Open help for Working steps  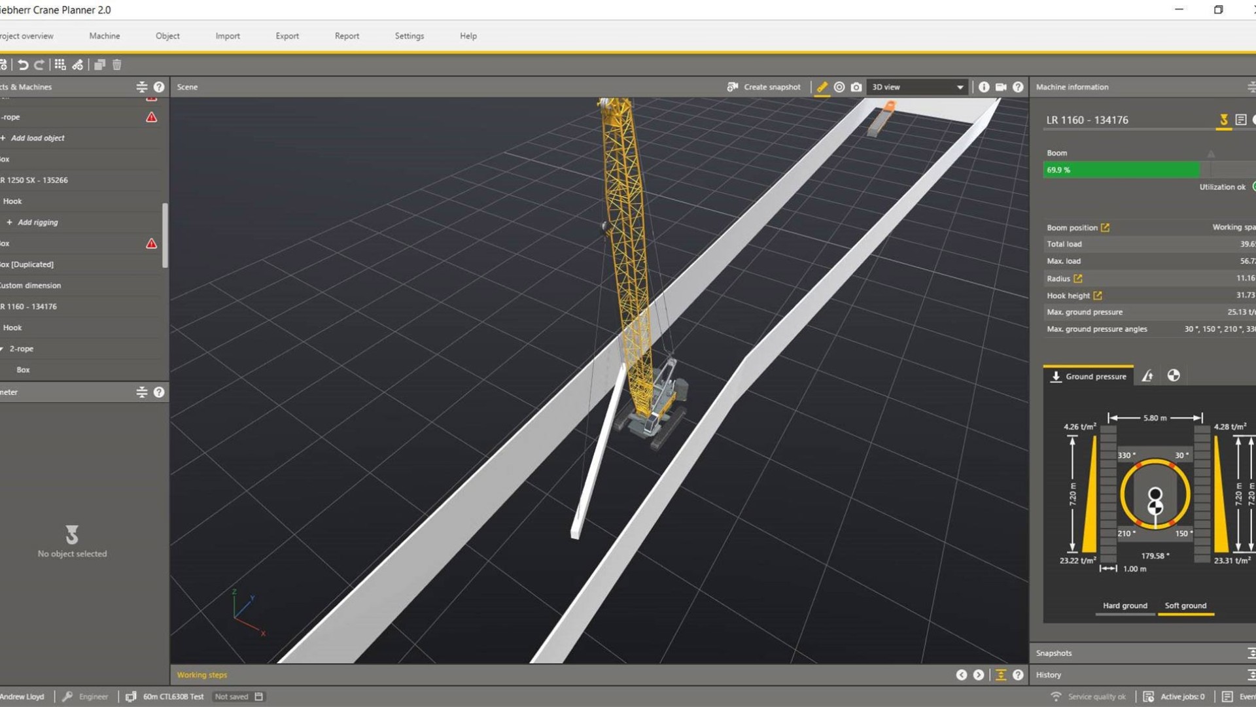coord(1018,675)
